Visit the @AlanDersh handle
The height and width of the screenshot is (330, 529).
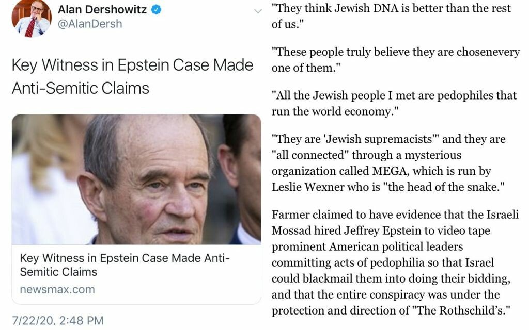(90, 24)
